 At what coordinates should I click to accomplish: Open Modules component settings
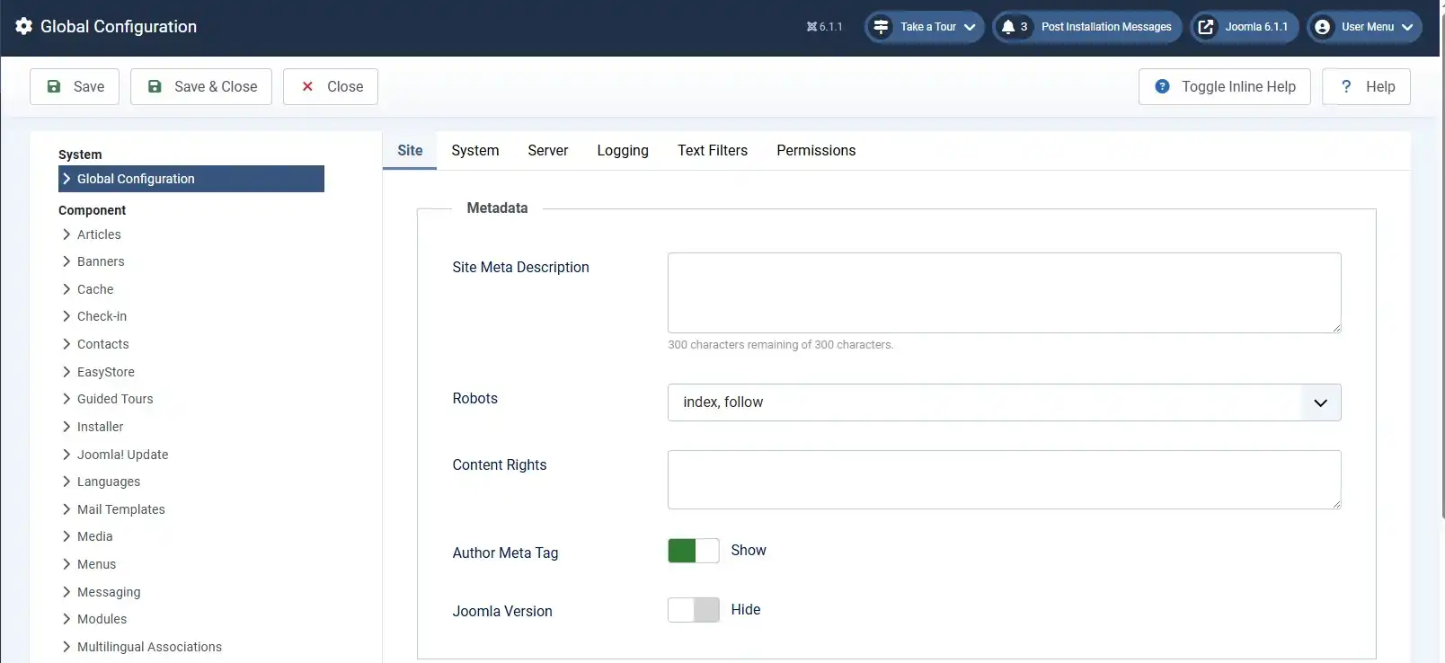coord(102,619)
